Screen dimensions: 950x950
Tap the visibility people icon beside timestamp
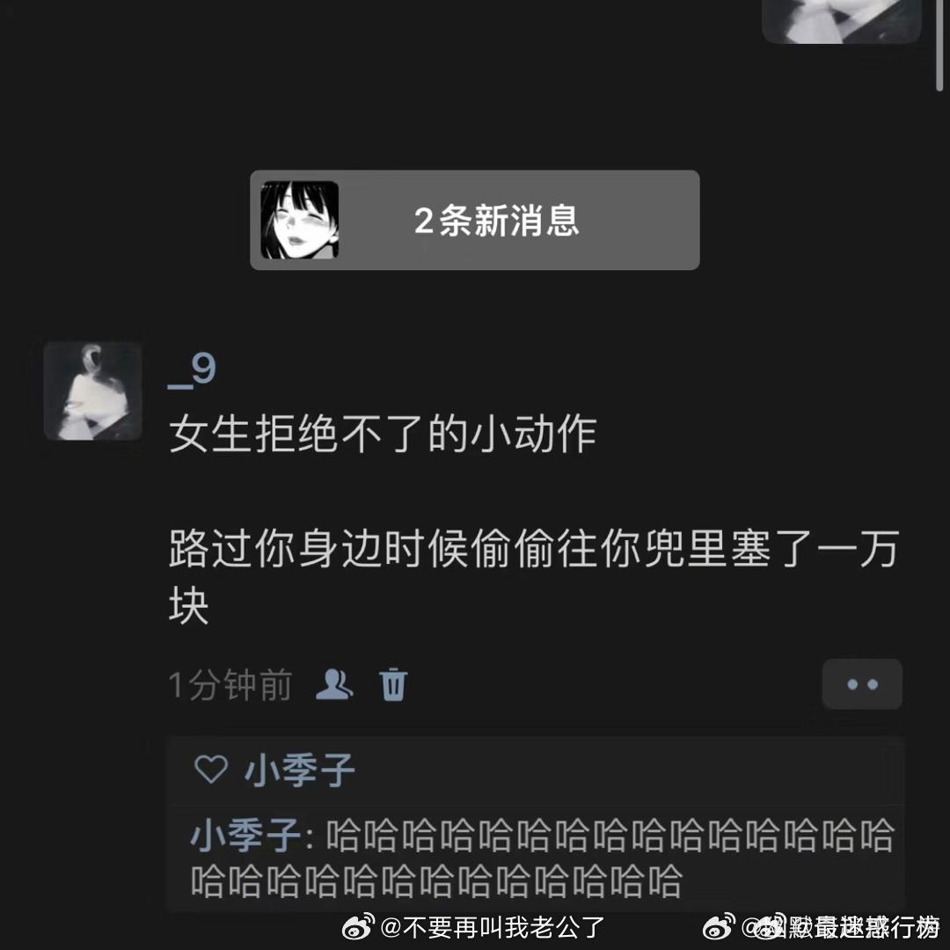point(334,684)
